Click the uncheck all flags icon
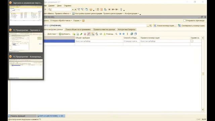Screen dimensions: 215x121 [135, 34]
